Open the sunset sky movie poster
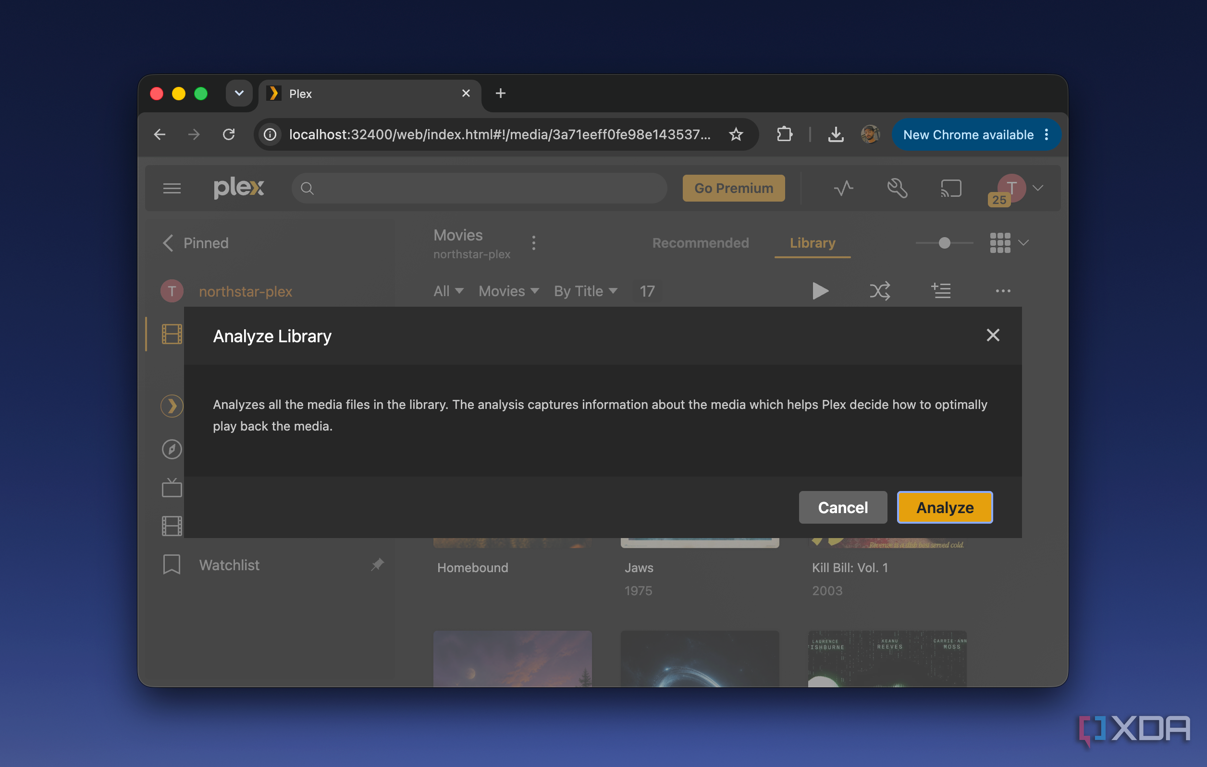1207x767 pixels. [x=512, y=659]
